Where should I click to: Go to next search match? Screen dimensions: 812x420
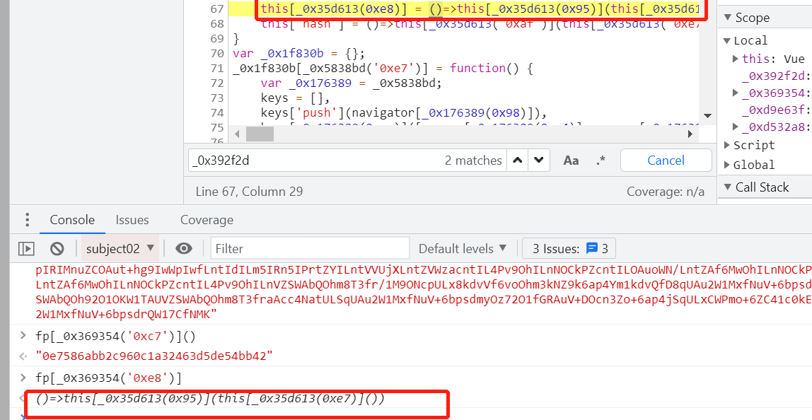pyautogui.click(x=538, y=160)
